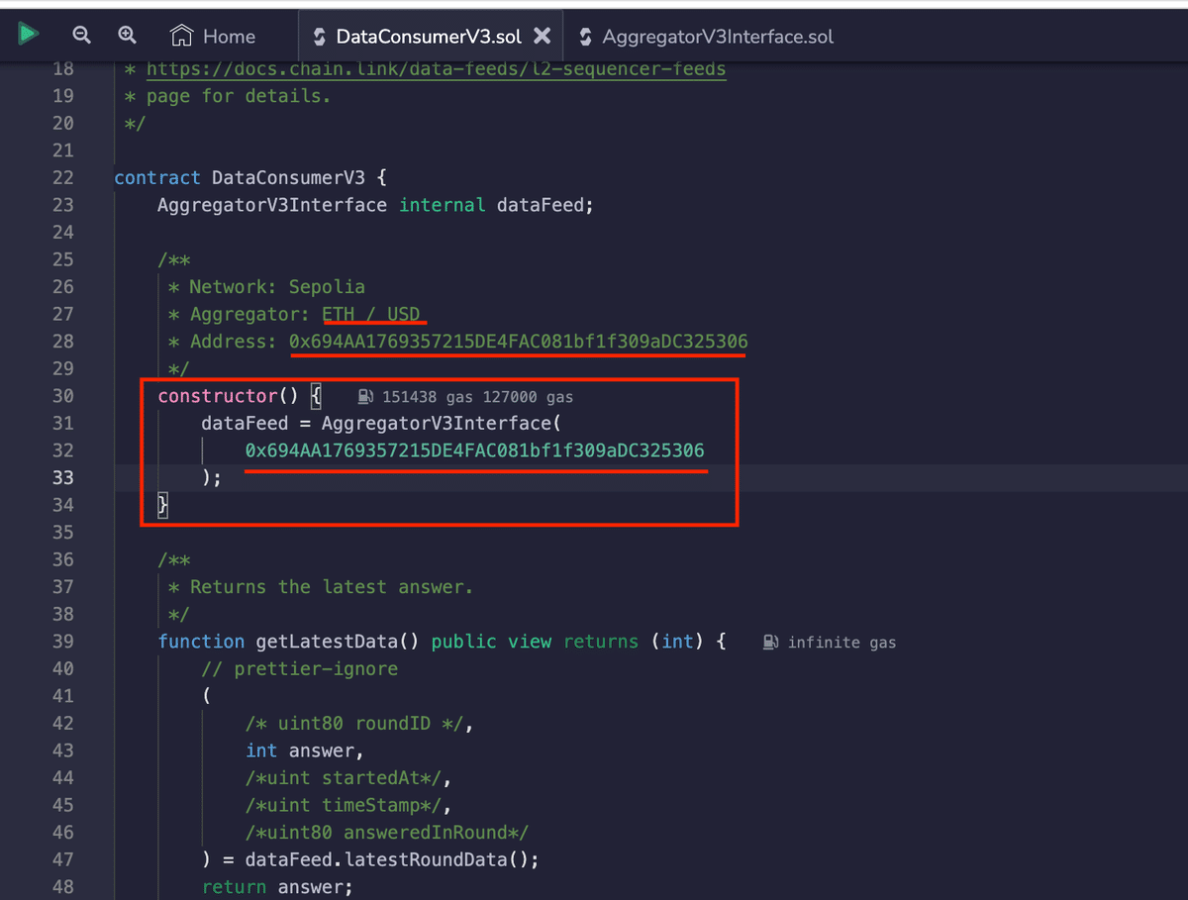Click 'return answer;' on line 48
The width and height of the screenshot is (1188, 900).
pyautogui.click(x=277, y=887)
